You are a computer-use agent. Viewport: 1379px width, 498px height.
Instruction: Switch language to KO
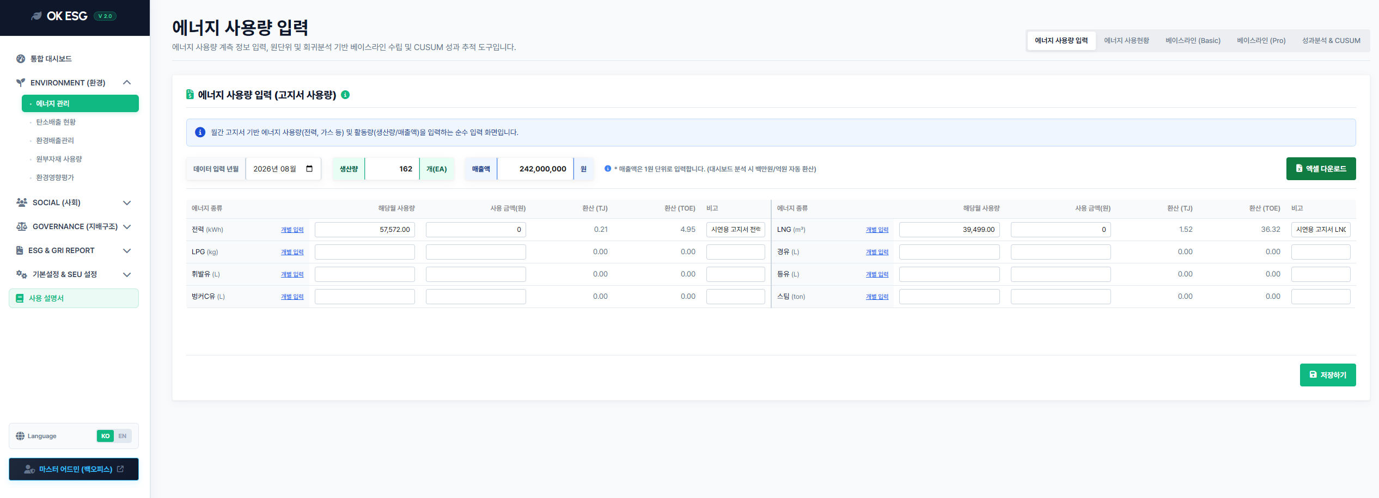[106, 436]
